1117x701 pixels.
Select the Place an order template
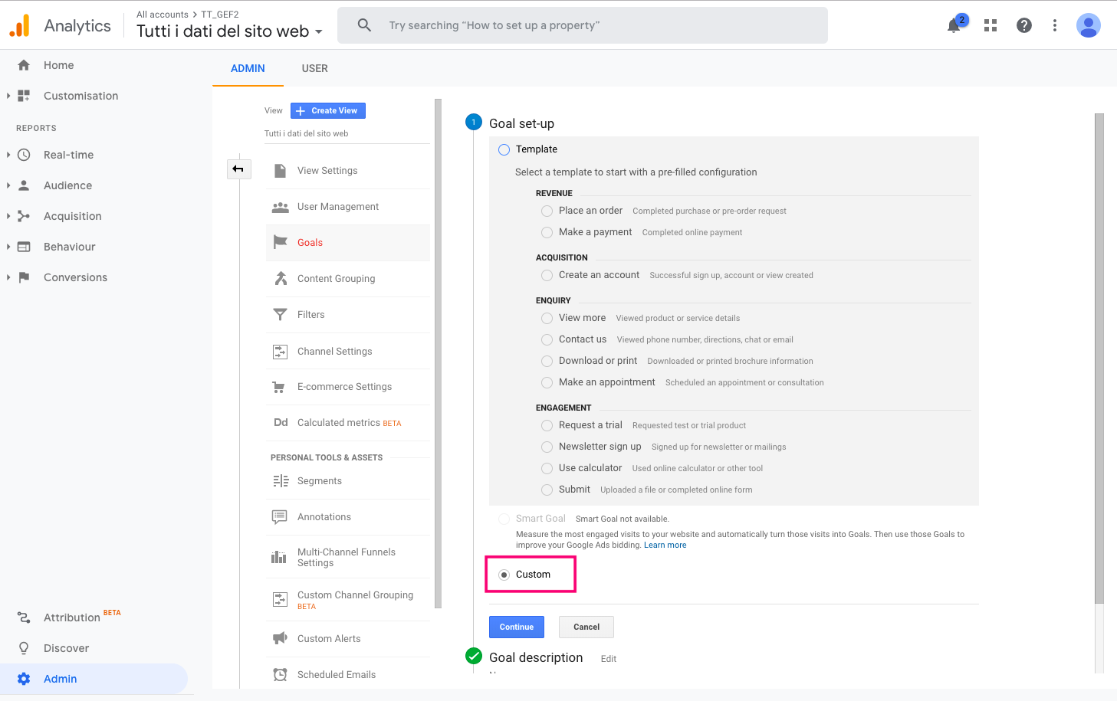pos(547,211)
